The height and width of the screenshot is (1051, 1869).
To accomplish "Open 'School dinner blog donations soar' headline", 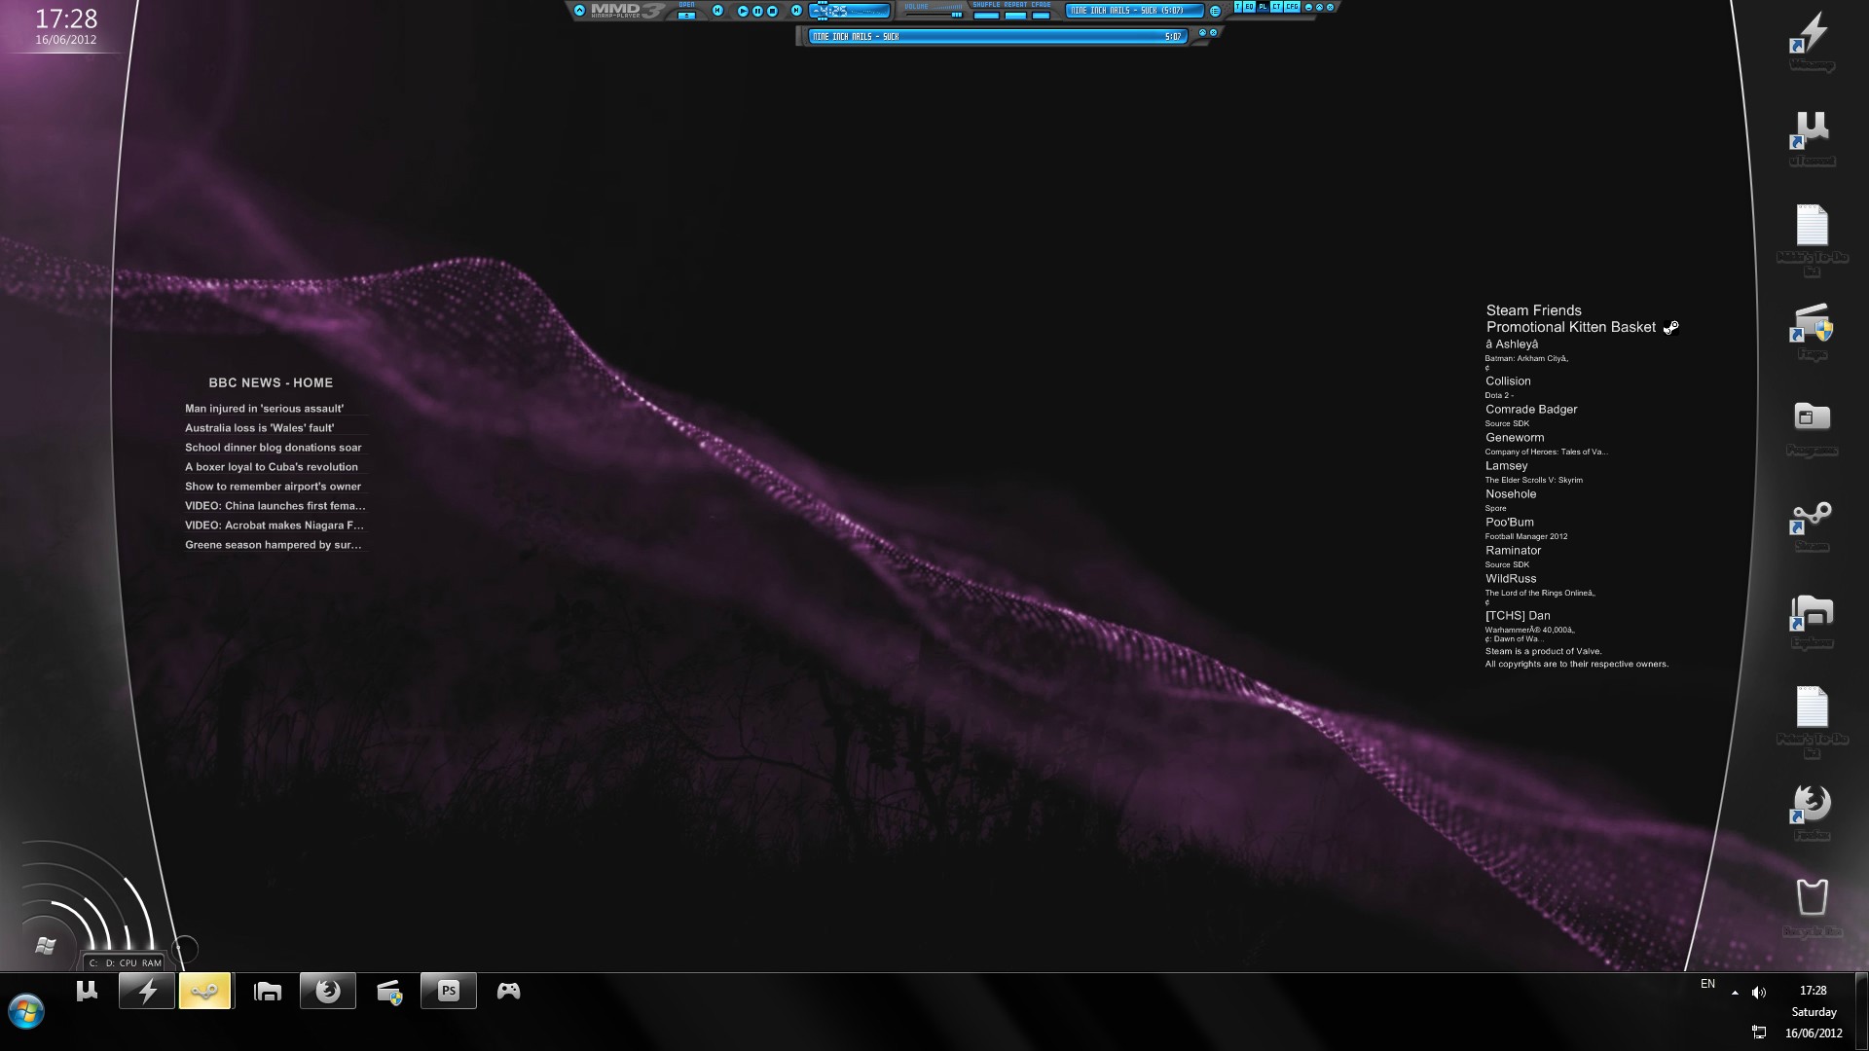I will 274,448.
